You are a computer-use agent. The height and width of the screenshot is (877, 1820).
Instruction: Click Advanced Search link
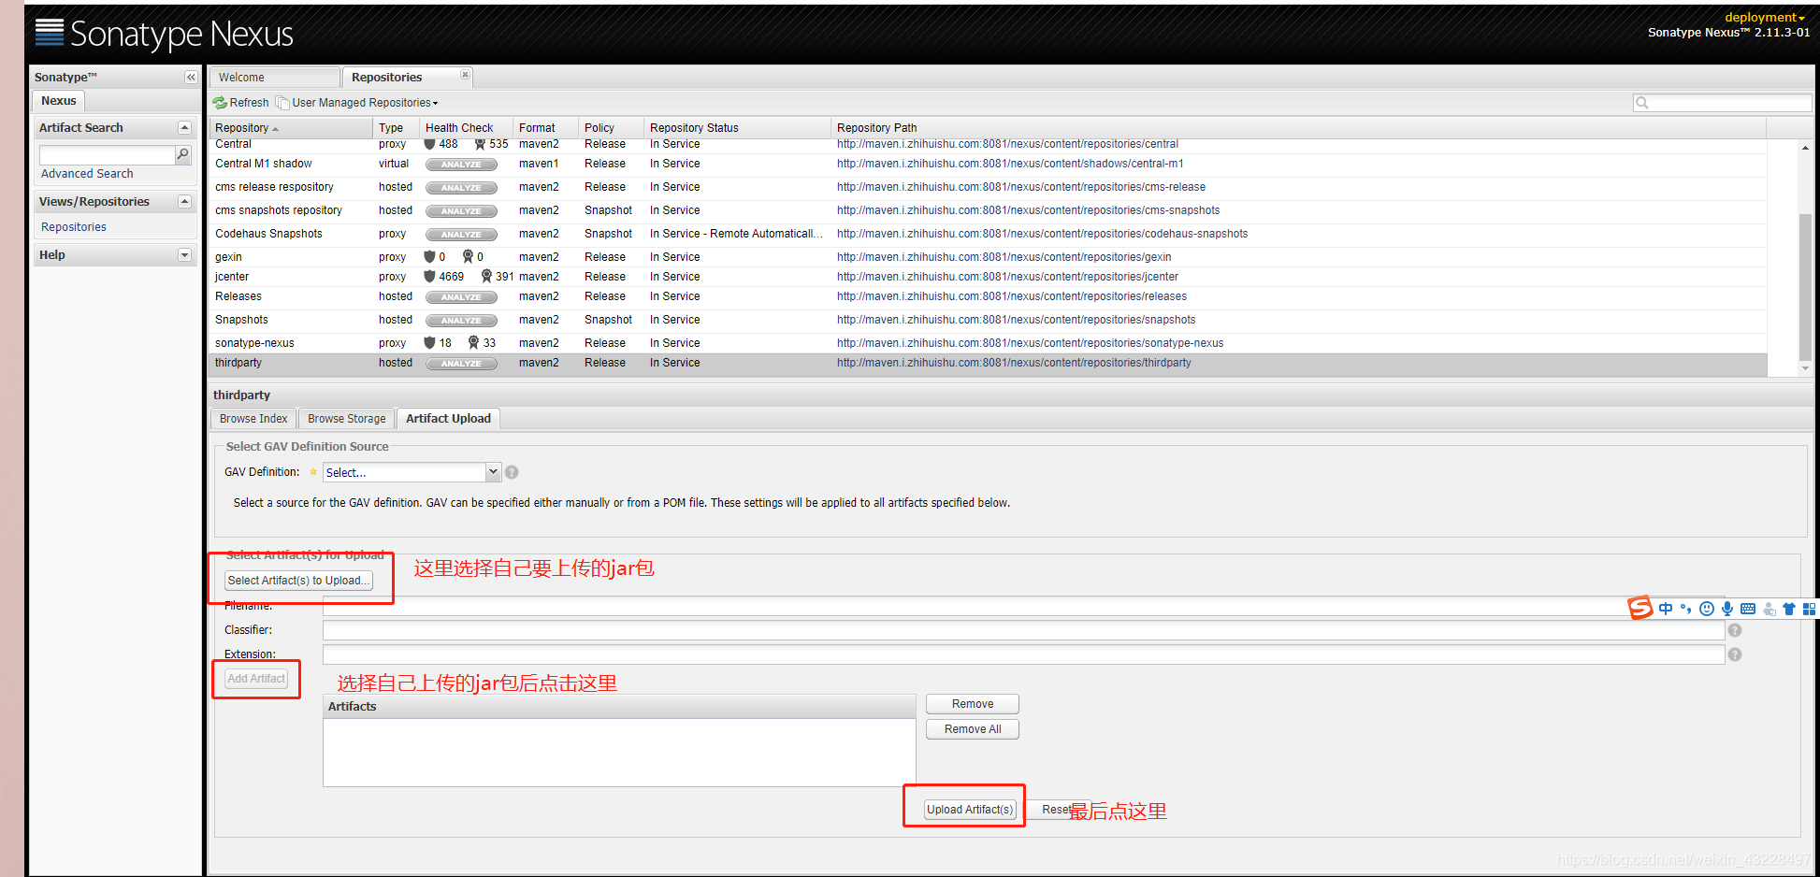(x=87, y=174)
